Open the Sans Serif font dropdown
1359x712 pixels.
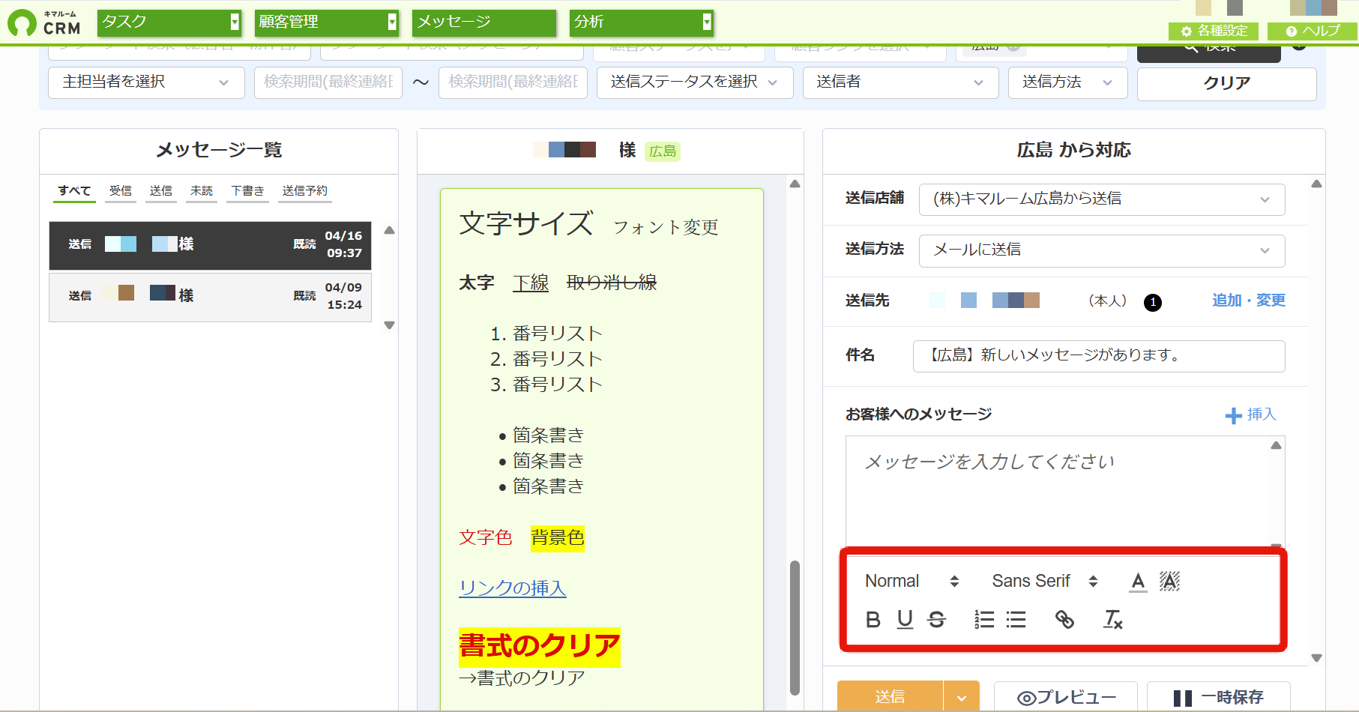(x=1045, y=581)
